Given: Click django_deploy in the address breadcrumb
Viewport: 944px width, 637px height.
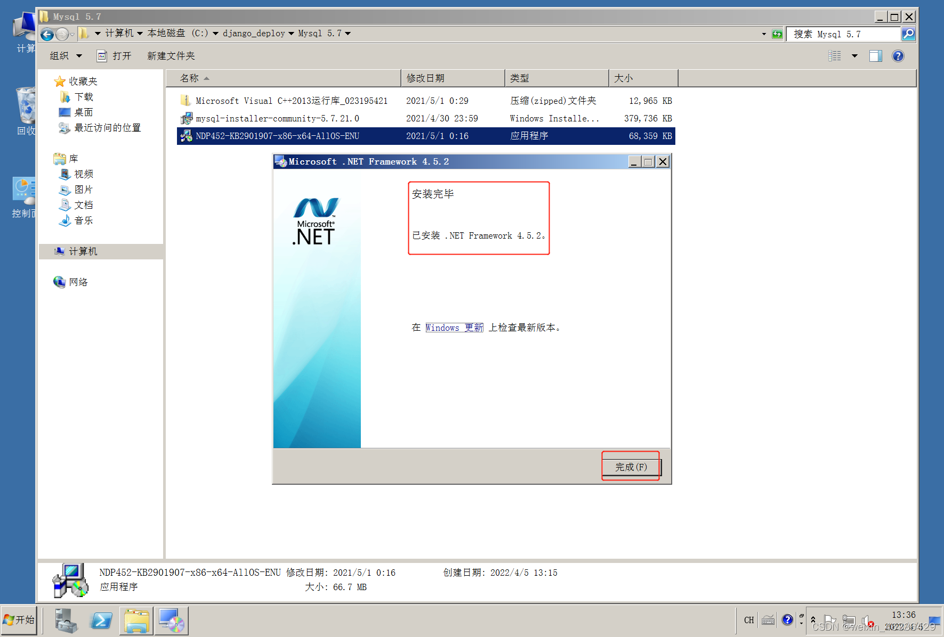Looking at the screenshot, I should (x=254, y=34).
